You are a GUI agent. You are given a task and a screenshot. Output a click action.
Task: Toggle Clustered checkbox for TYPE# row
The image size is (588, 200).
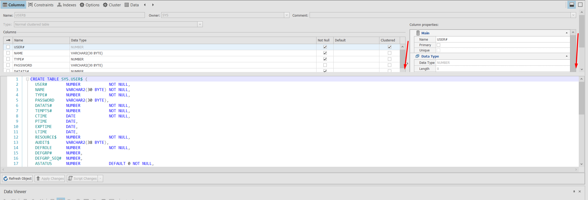pyautogui.click(x=389, y=59)
